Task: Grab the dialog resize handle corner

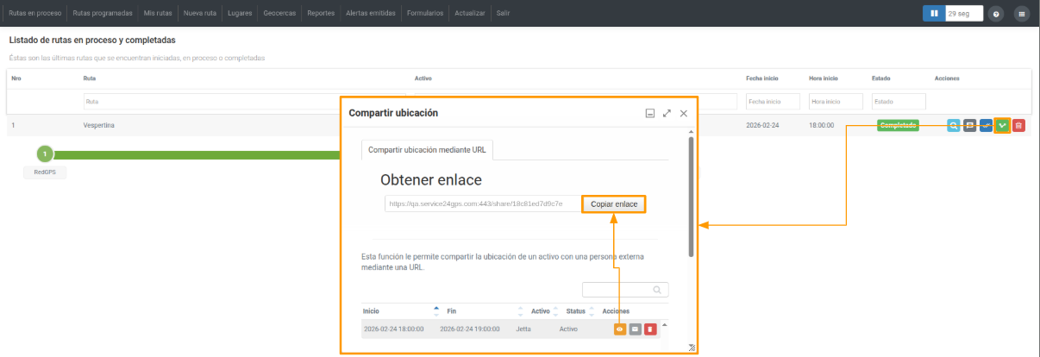Action: point(692,348)
